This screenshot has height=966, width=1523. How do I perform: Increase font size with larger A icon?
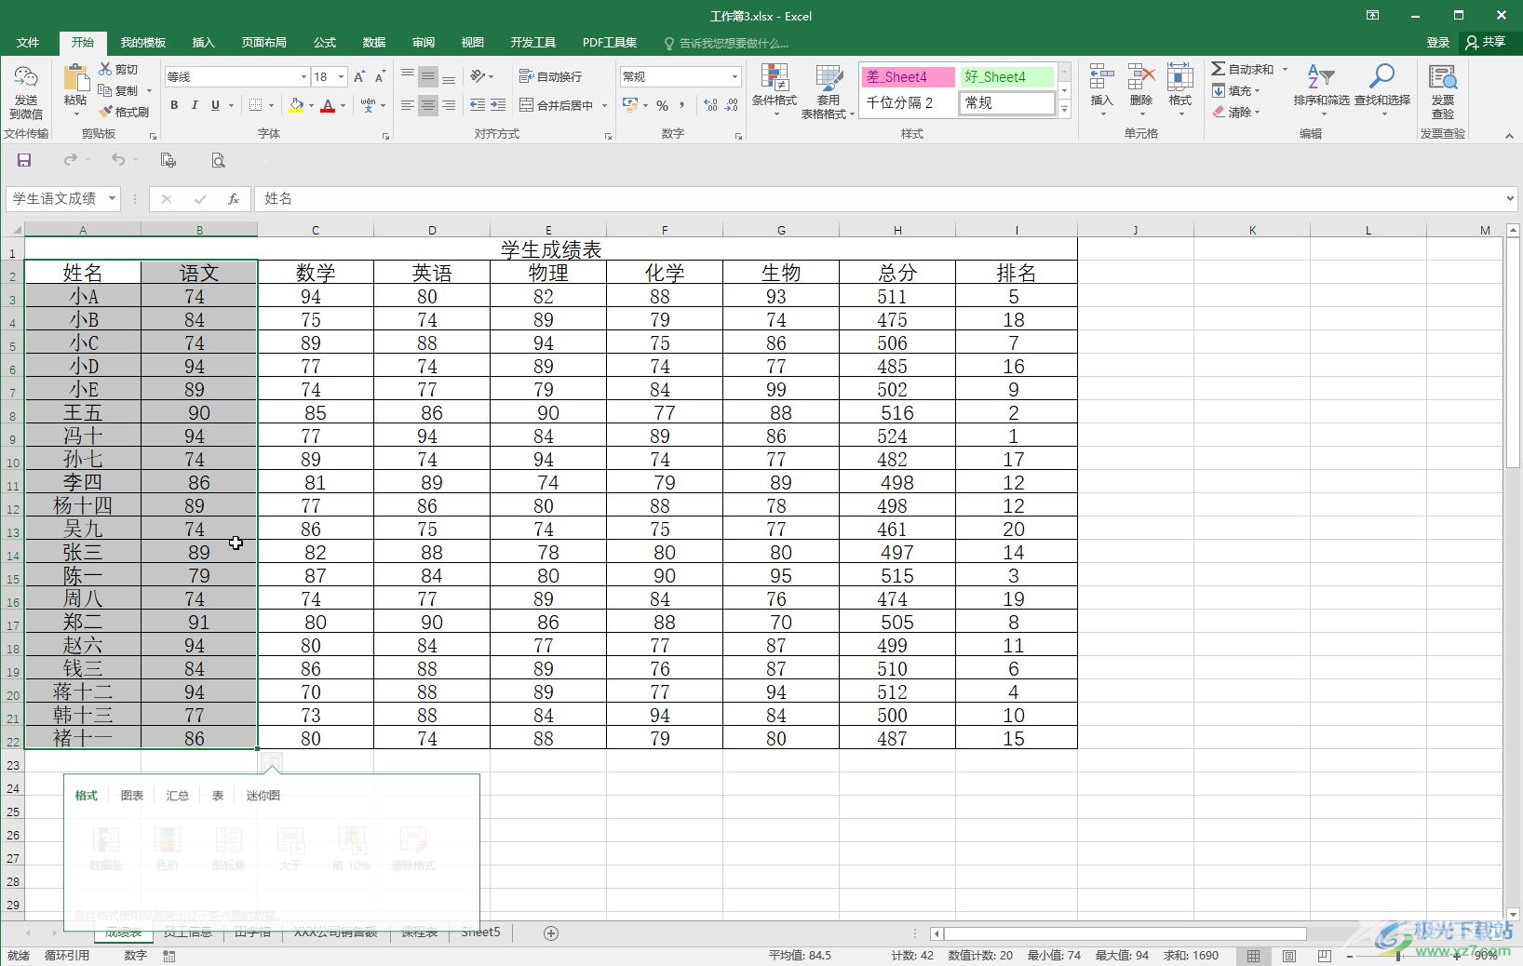pyautogui.click(x=360, y=76)
